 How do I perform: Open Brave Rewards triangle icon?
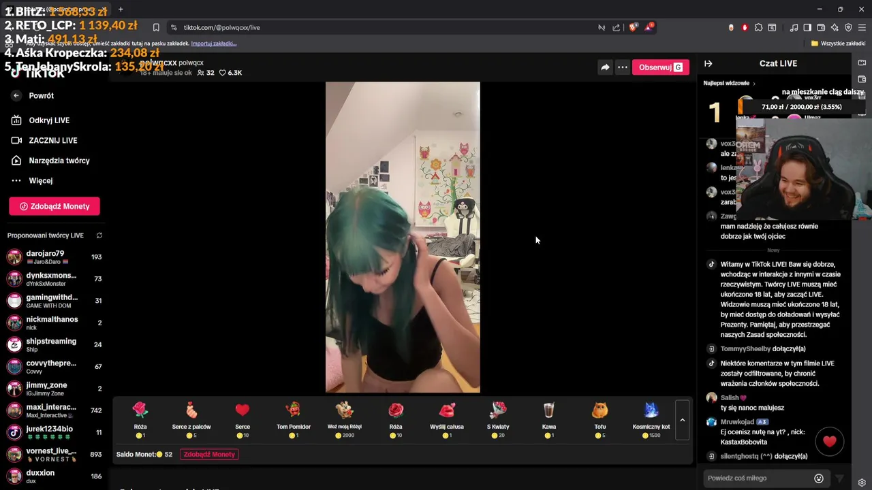(x=649, y=27)
